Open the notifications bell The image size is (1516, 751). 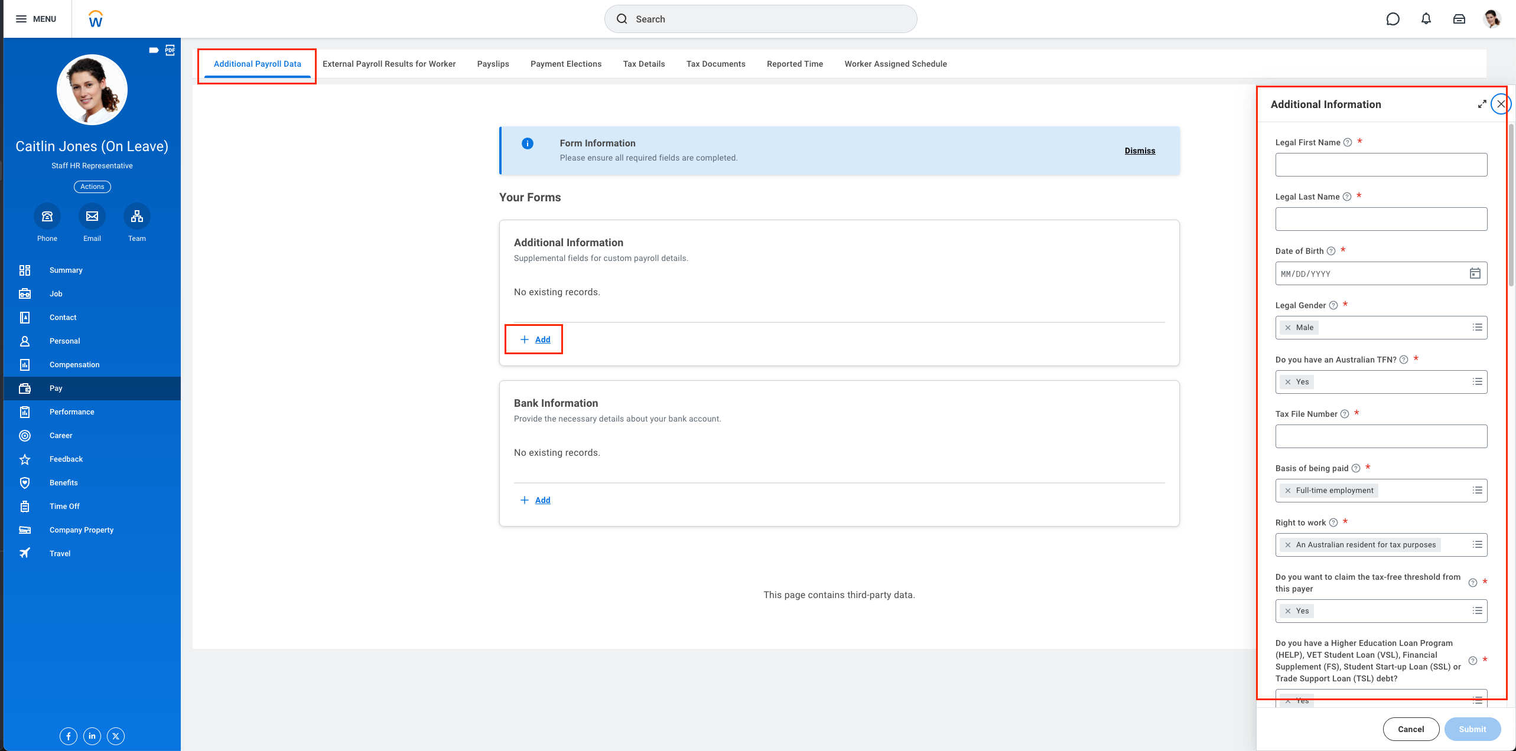tap(1426, 19)
